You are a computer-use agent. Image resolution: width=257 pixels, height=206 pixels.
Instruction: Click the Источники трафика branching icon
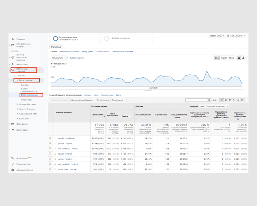point(12,70)
